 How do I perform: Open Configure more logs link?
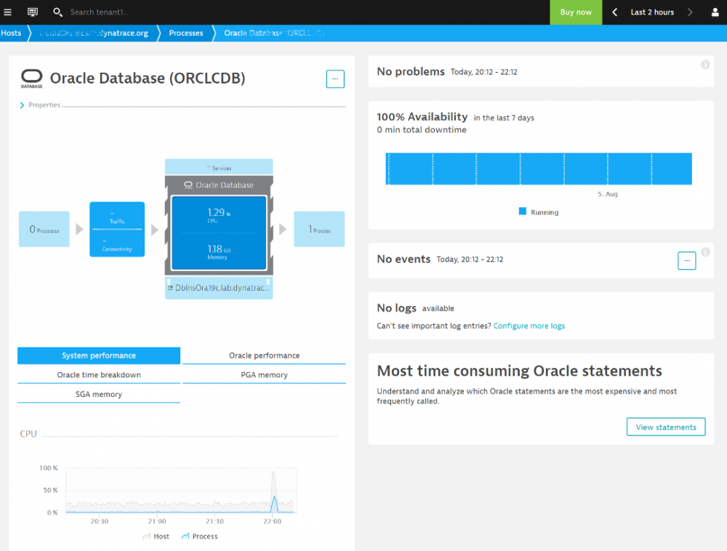529,326
